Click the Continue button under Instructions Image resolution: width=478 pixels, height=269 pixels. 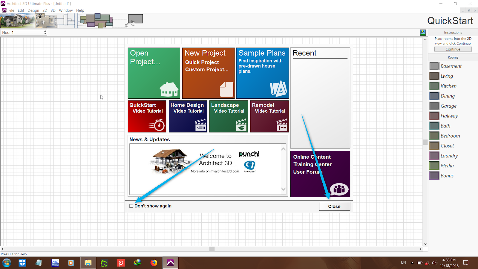[x=453, y=49]
